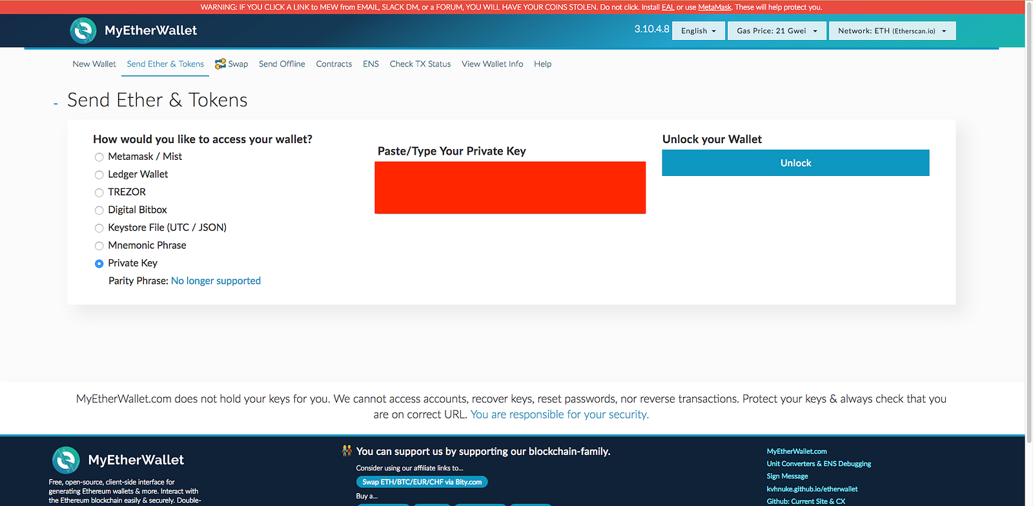This screenshot has width=1033, height=506.
Task: Click the MyEtherWallet brand name in the header
Action: click(x=150, y=30)
